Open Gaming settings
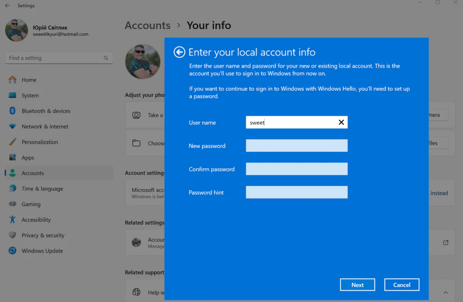The height and width of the screenshot is (302, 463). [x=59, y=204]
